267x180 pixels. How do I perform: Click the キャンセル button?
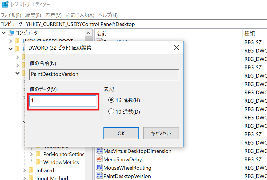[161, 133]
